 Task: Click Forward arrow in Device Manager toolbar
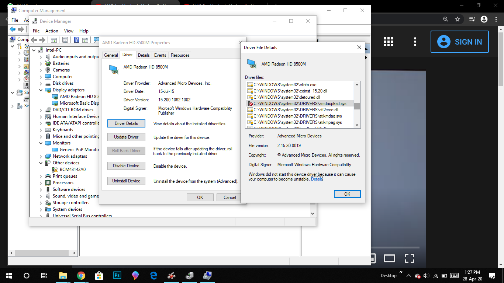(x=43, y=40)
